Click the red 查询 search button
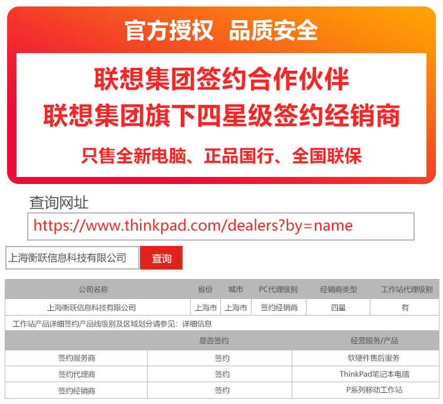 (161, 258)
